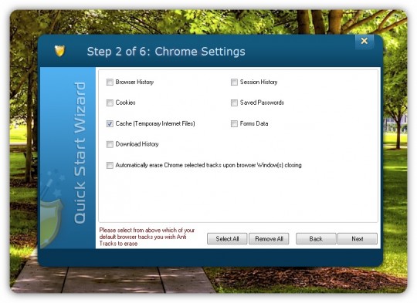Enable the Download History checkbox

(x=110, y=144)
